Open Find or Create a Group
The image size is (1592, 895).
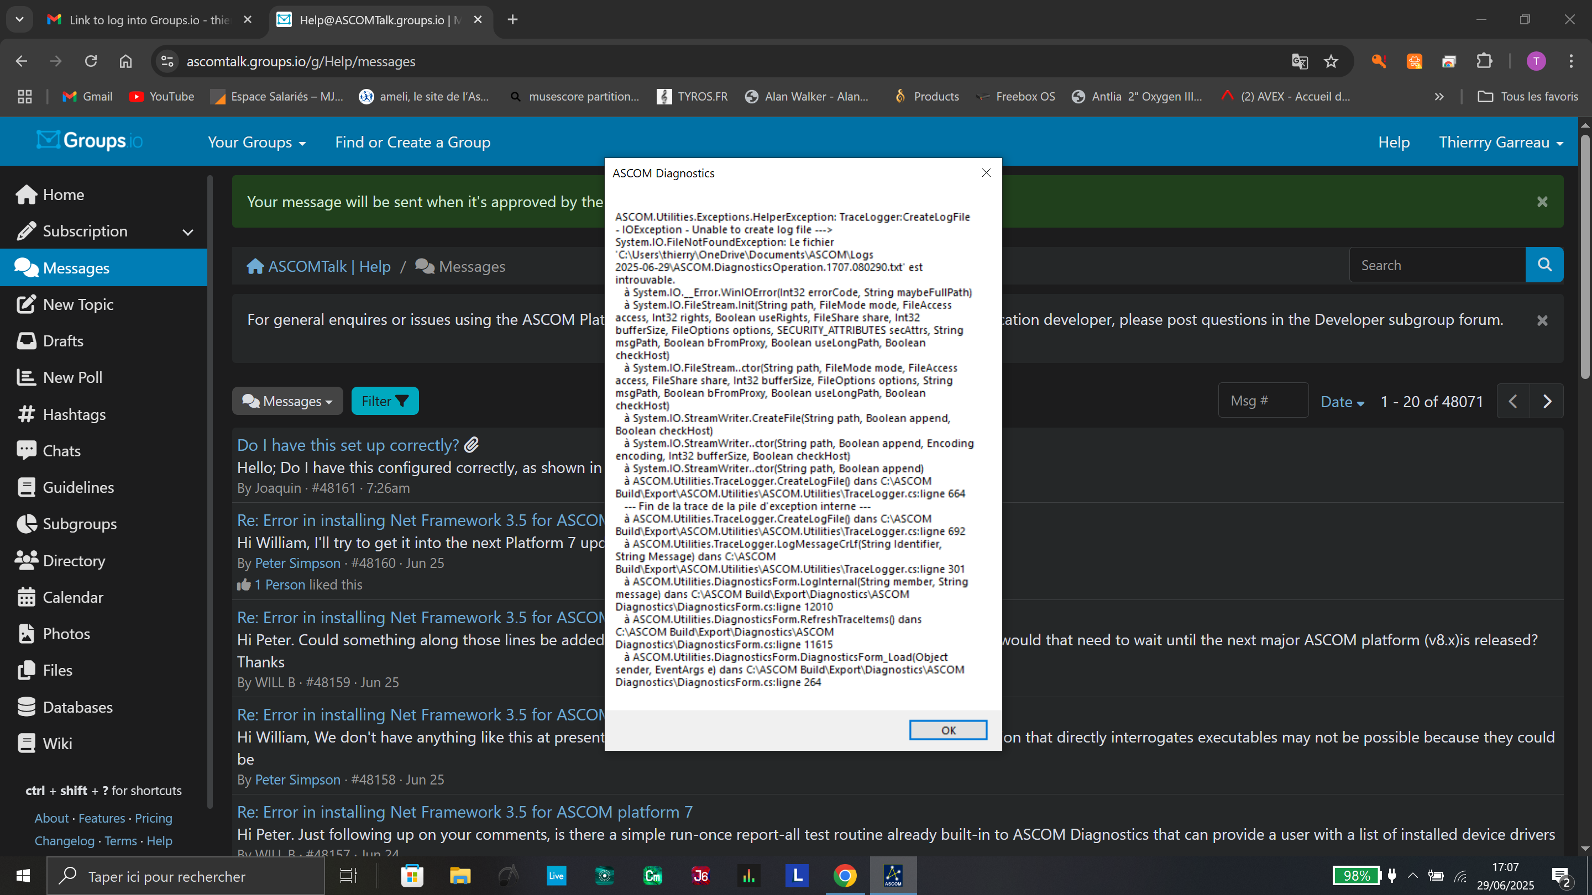click(x=412, y=142)
